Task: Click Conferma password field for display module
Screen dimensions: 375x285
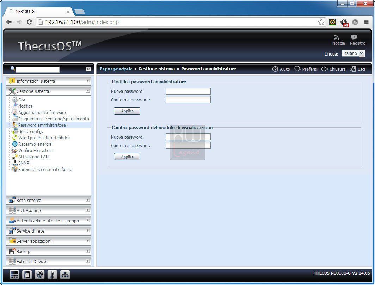Action: [x=188, y=145]
